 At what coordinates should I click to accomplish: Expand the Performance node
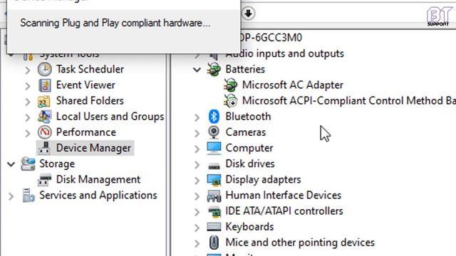(27, 133)
